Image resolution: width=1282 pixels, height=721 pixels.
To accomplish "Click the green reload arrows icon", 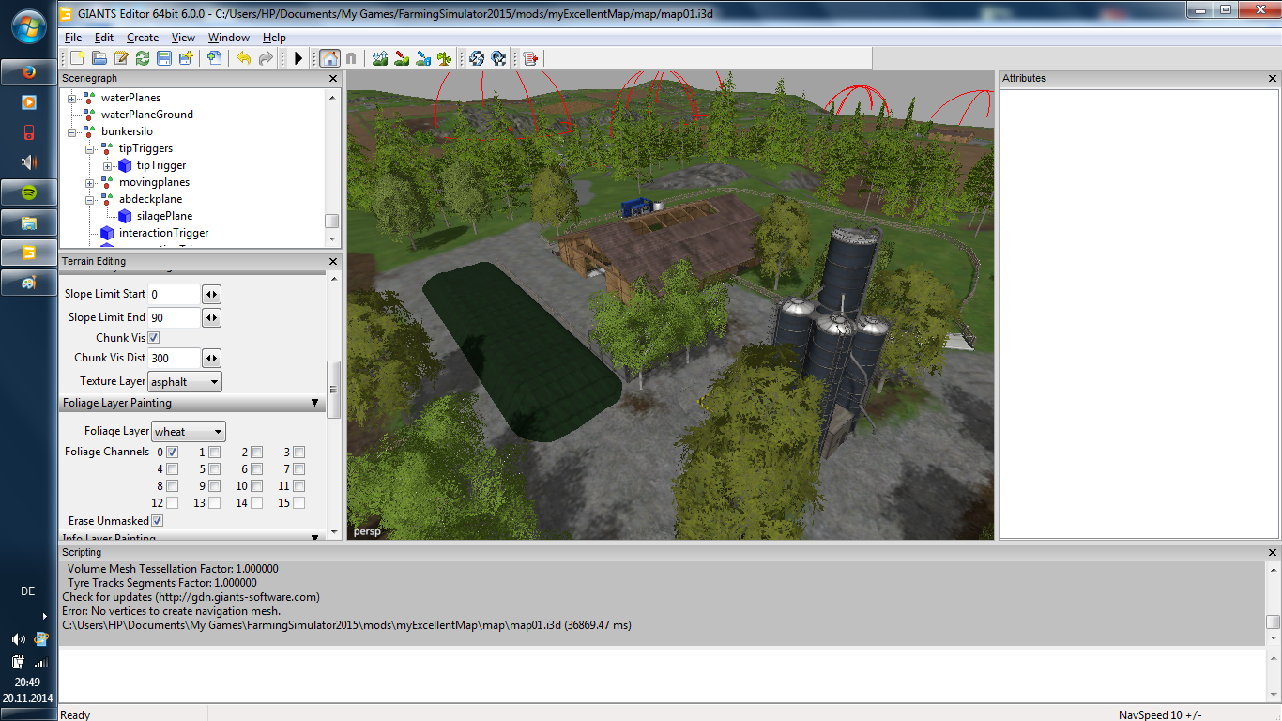I will point(143,58).
